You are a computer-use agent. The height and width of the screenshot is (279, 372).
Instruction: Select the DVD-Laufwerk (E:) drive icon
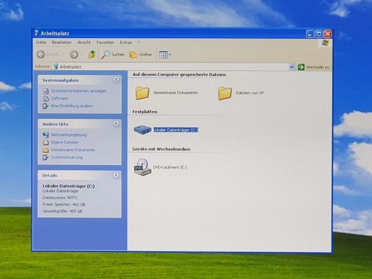click(142, 167)
